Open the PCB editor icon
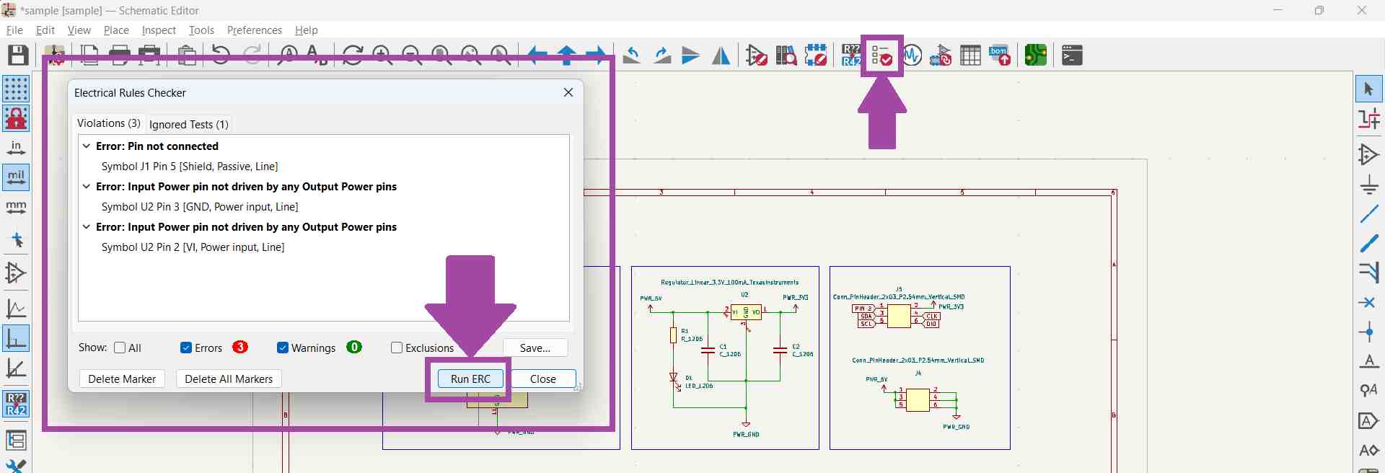This screenshot has height=473, width=1385. click(x=1036, y=56)
